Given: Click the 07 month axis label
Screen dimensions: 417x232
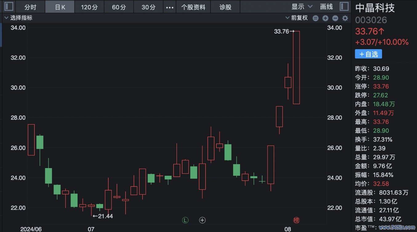Looking at the screenshot, I should click(91, 229).
